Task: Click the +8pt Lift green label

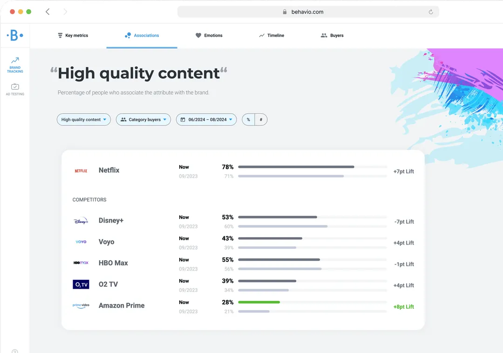Action: coord(403,307)
